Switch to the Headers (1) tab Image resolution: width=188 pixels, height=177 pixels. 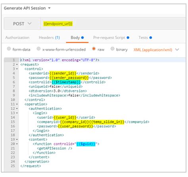pyautogui.click(x=49, y=38)
